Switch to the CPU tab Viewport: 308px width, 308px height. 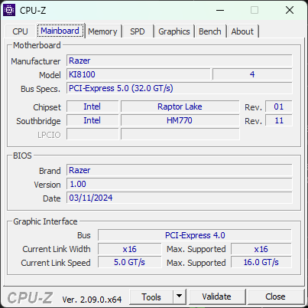pyautogui.click(x=20, y=31)
